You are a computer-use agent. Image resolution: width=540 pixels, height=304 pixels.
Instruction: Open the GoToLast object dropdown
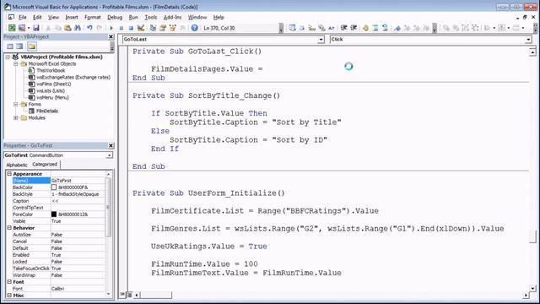pyautogui.click(x=321, y=40)
